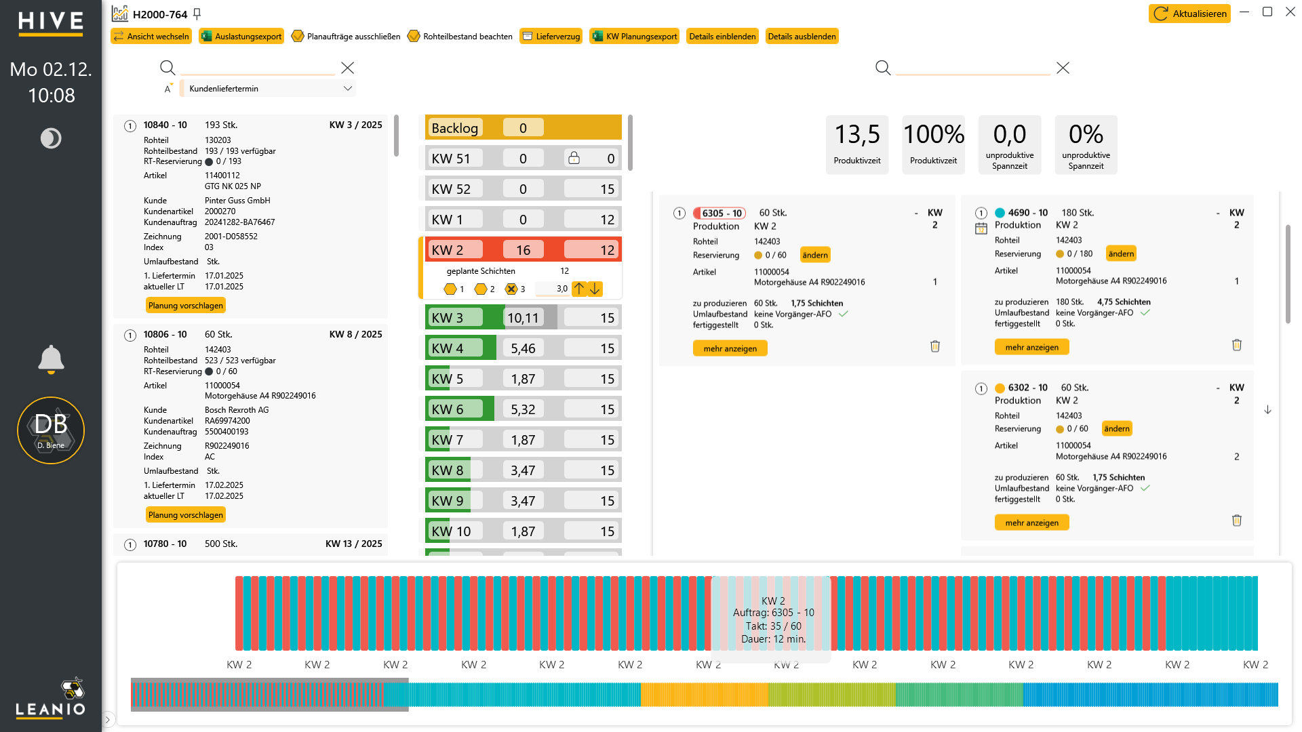Open Lieferverzug view
Screen dimensions: 1302x732
tap(551, 37)
